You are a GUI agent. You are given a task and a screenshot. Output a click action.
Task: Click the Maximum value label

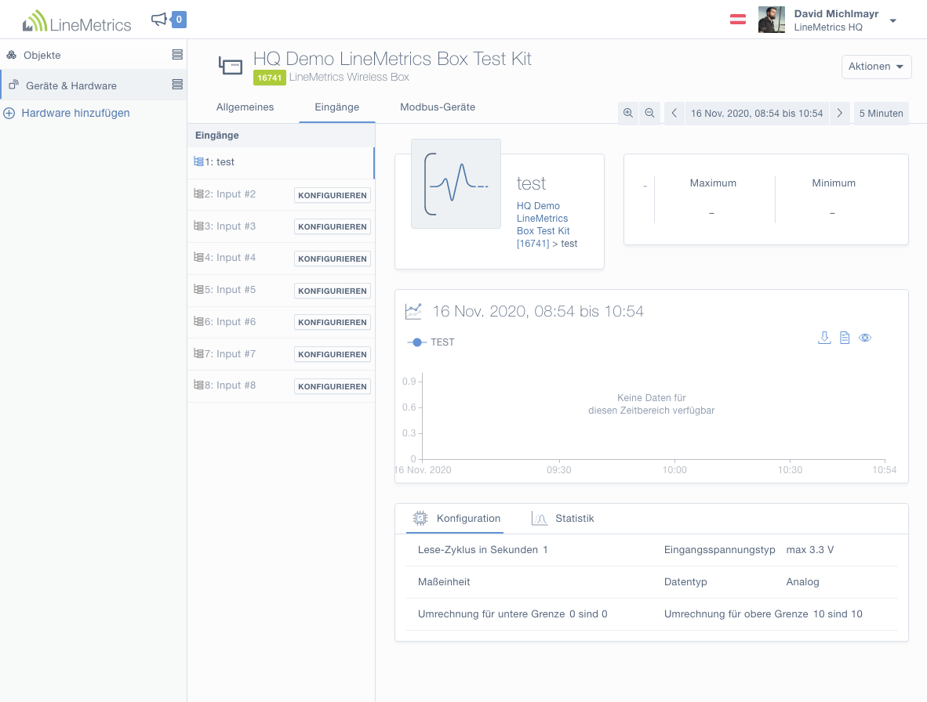713,183
